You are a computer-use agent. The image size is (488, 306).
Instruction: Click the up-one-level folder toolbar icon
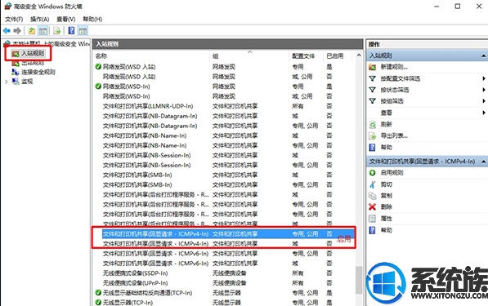32,31
